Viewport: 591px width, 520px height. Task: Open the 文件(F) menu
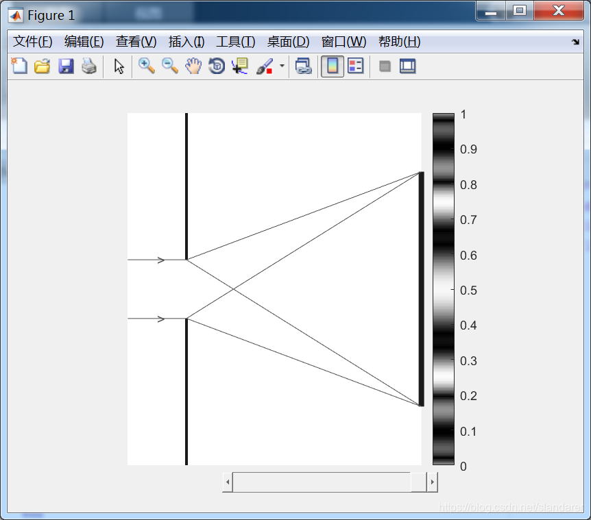point(33,41)
